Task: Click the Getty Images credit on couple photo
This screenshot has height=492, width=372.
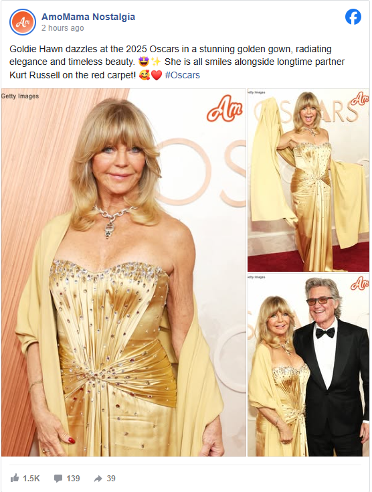Action: pyautogui.click(x=256, y=277)
